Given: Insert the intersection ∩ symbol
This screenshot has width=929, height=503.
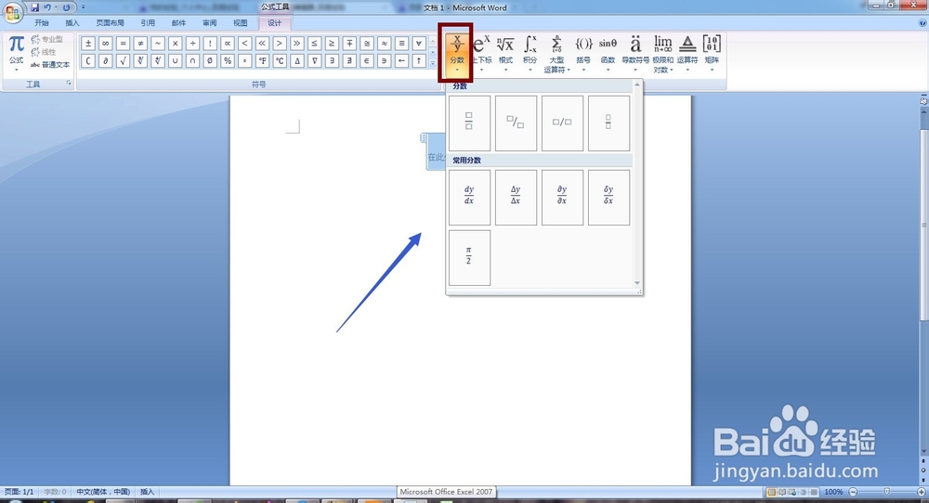Looking at the screenshot, I should (192, 60).
